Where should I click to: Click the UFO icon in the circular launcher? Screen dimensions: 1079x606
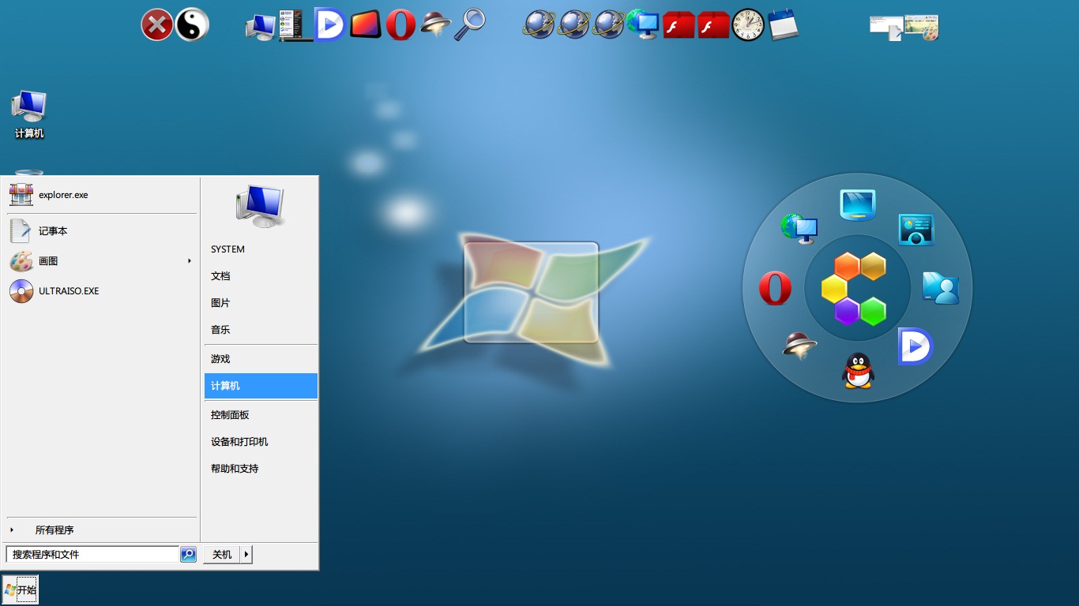(x=799, y=346)
